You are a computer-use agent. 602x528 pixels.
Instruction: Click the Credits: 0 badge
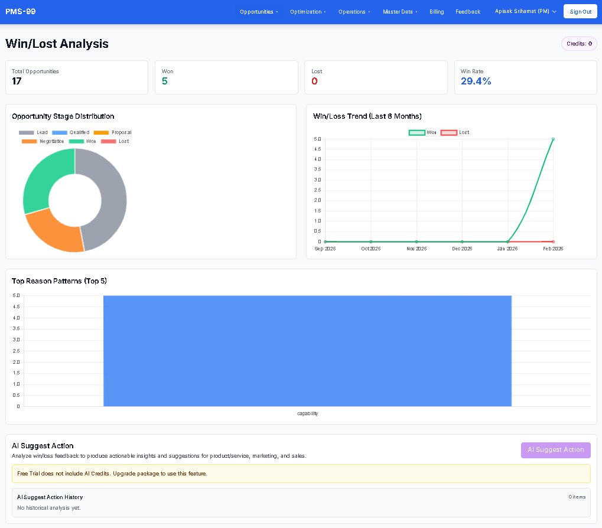tap(578, 44)
